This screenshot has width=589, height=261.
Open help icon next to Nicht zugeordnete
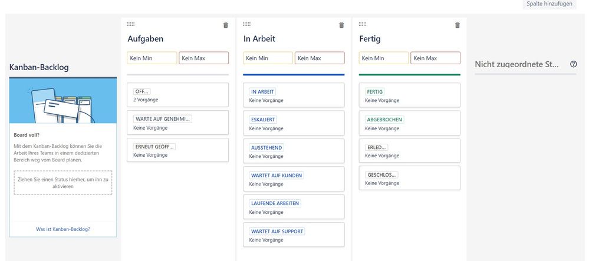[573, 64]
